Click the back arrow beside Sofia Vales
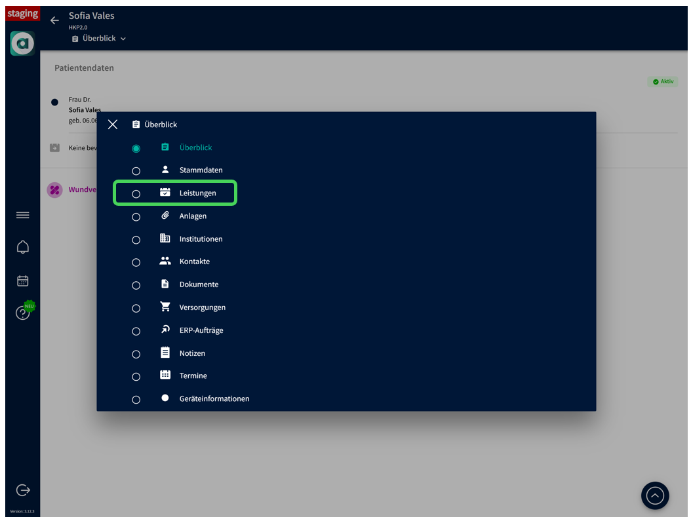The image size is (691, 523). pyautogui.click(x=54, y=20)
